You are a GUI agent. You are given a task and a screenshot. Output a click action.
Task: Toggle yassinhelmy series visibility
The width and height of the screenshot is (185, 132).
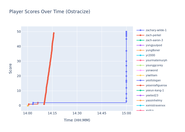[154, 101]
